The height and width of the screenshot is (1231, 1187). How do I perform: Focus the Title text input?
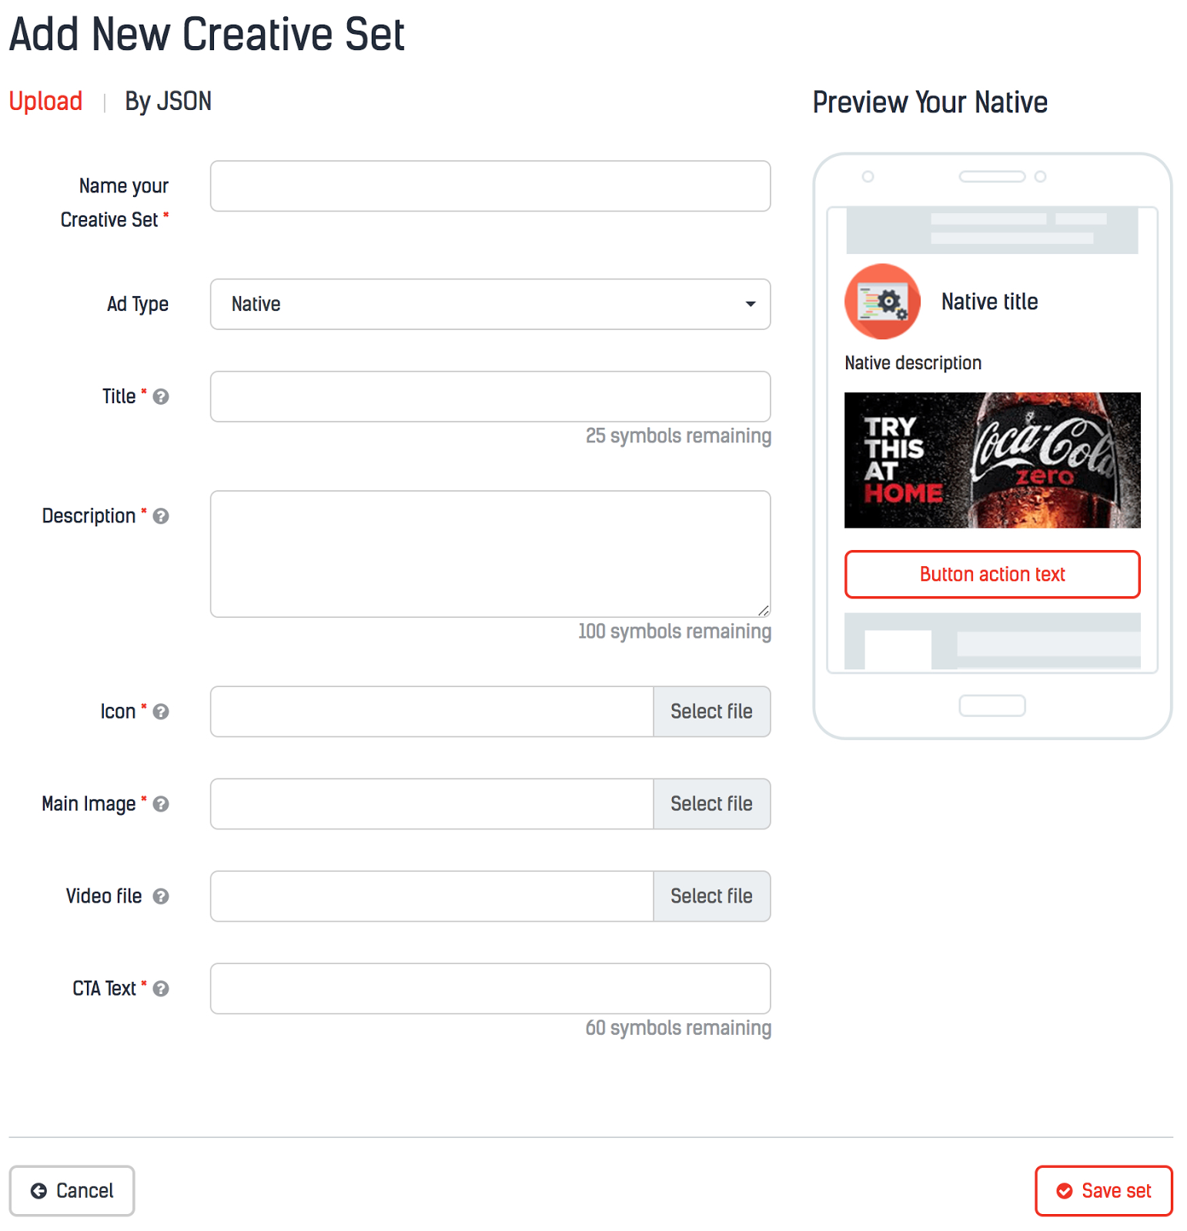490,397
